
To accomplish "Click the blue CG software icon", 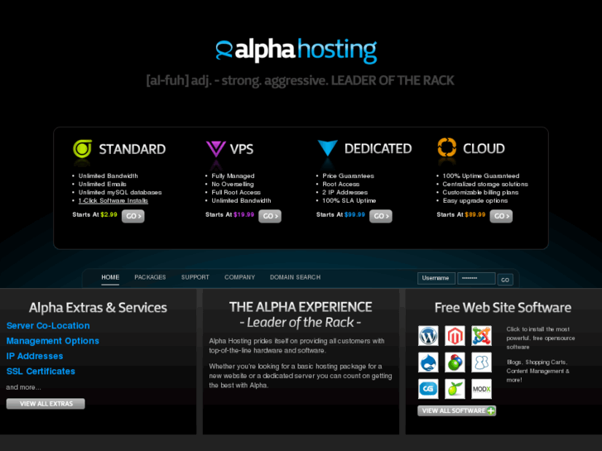I will point(428,389).
